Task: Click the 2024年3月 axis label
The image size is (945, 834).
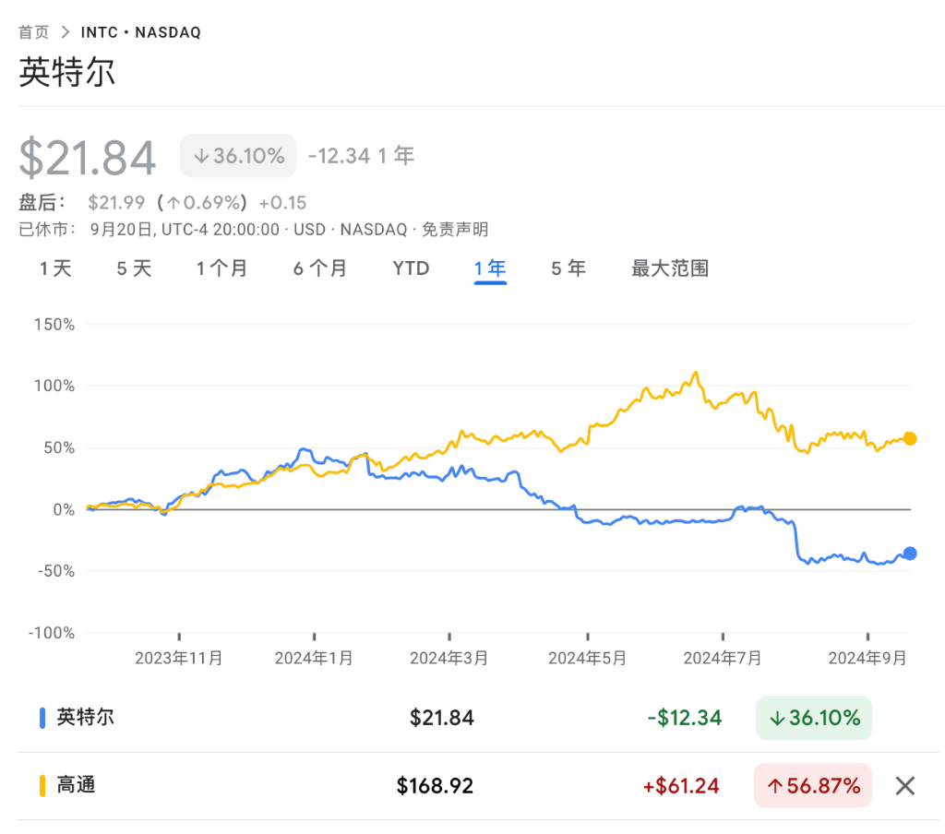Action: pos(449,658)
